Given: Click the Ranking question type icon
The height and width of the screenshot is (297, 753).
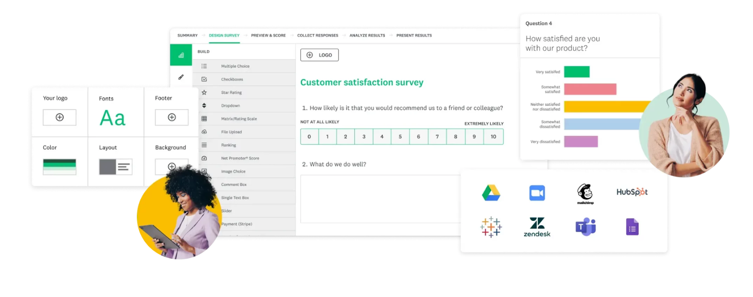Looking at the screenshot, I should point(204,145).
